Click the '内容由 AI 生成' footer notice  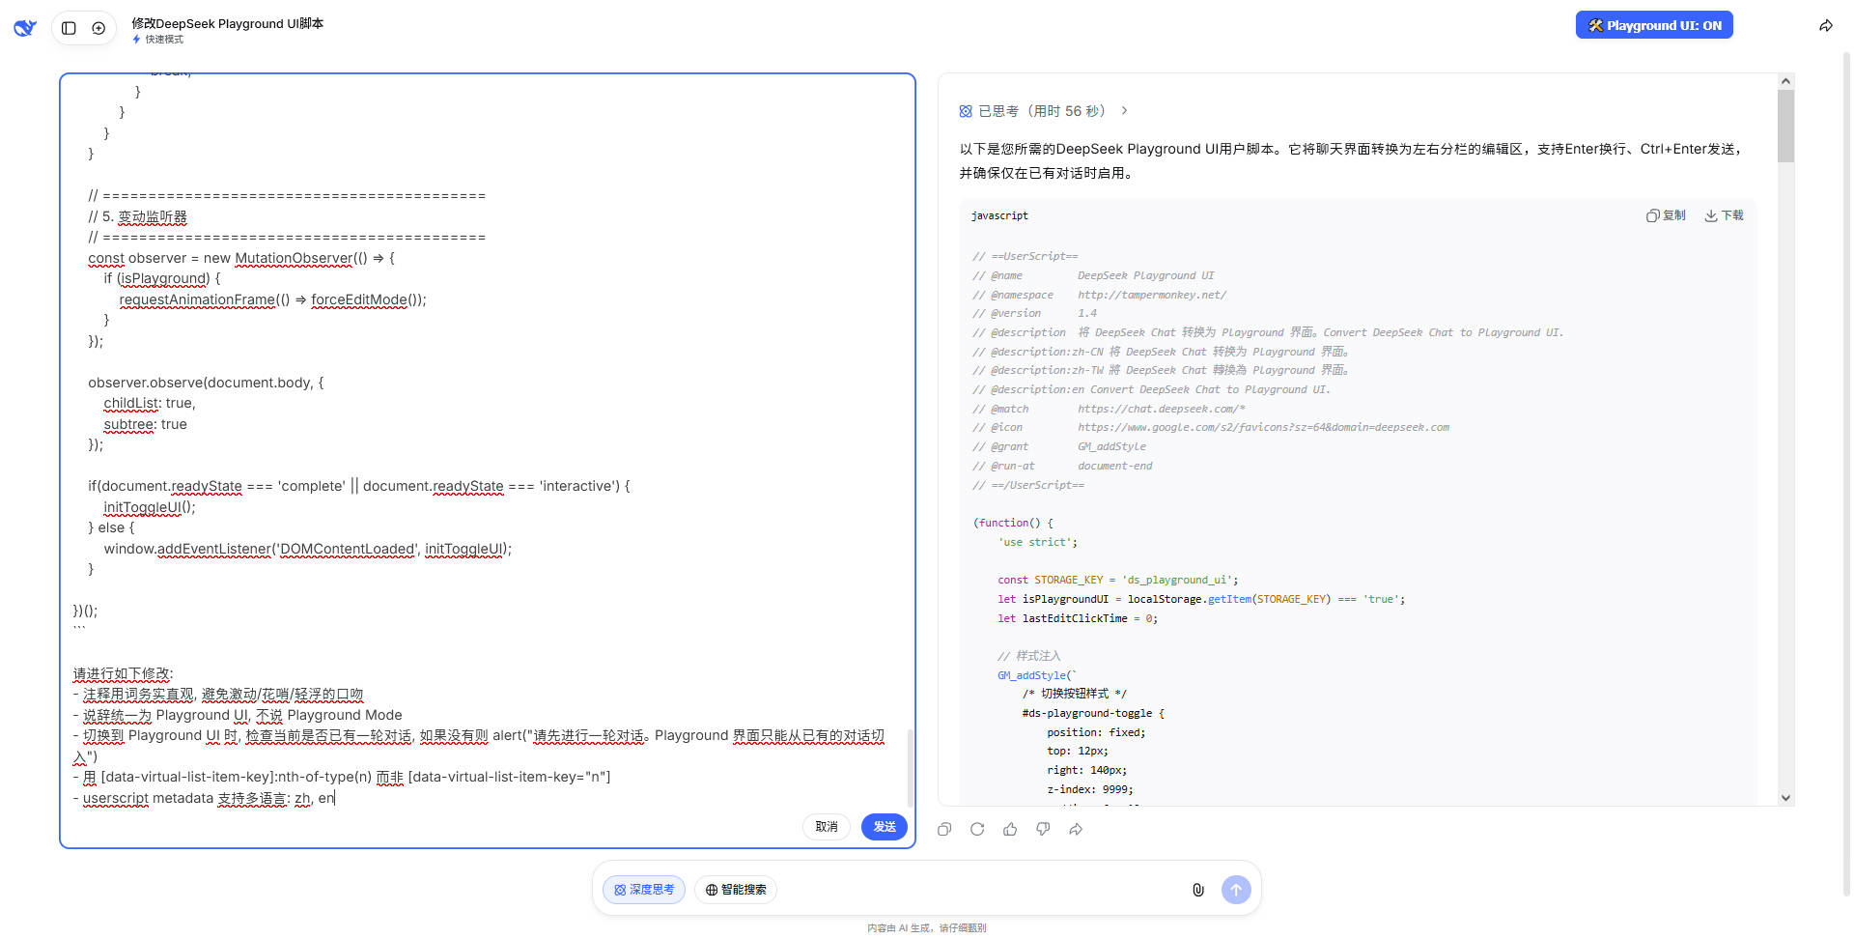coord(926,928)
